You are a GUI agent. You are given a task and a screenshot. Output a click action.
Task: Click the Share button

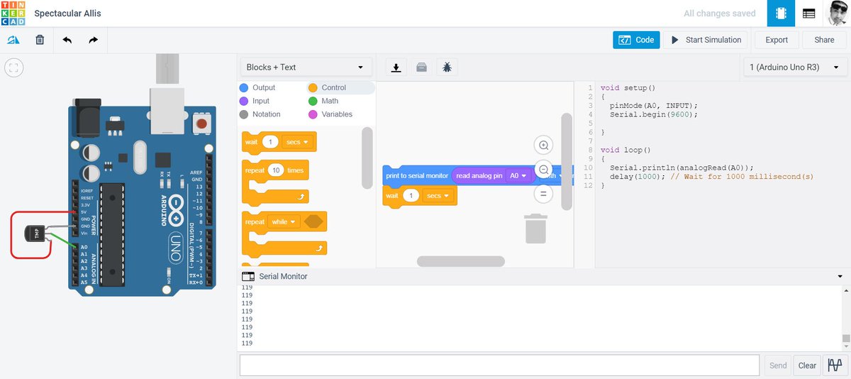coord(824,40)
